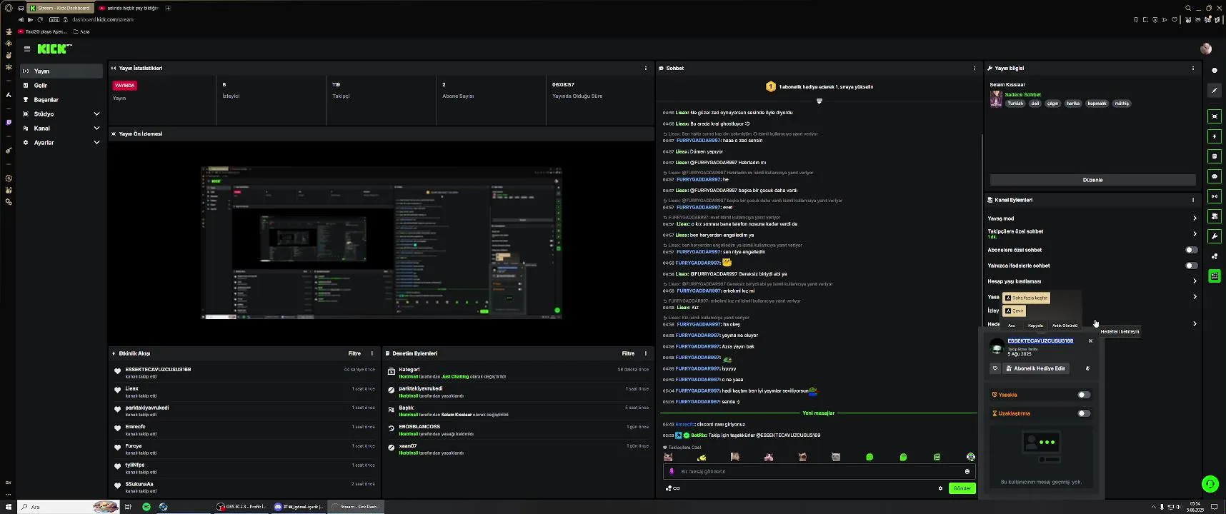Open Windows Start menu
Image resolution: width=1226 pixels, height=514 pixels.
[9, 507]
